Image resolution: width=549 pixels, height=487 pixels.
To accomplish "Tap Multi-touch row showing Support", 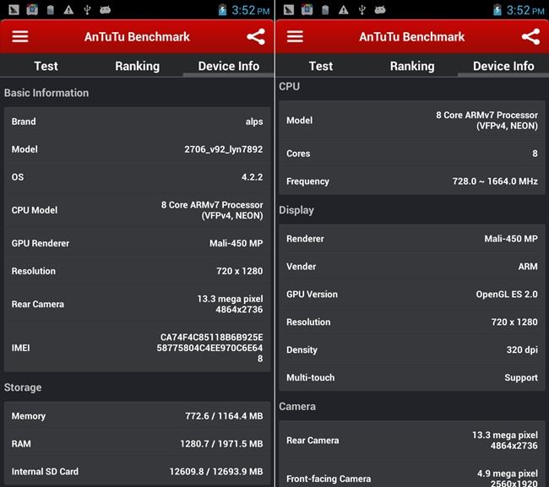I will (x=412, y=377).
